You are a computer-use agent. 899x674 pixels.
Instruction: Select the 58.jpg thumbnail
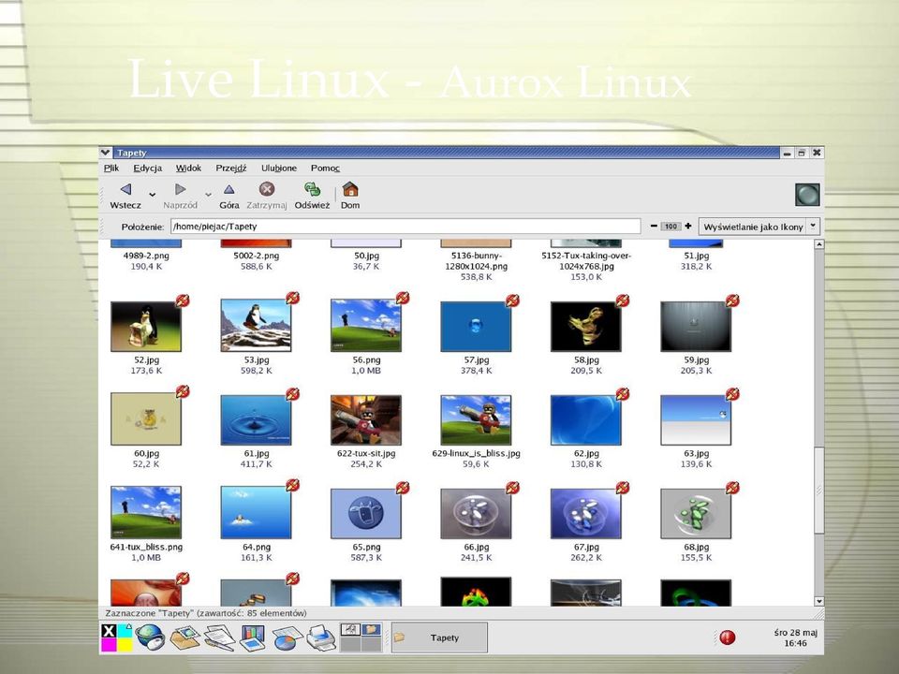tap(586, 327)
